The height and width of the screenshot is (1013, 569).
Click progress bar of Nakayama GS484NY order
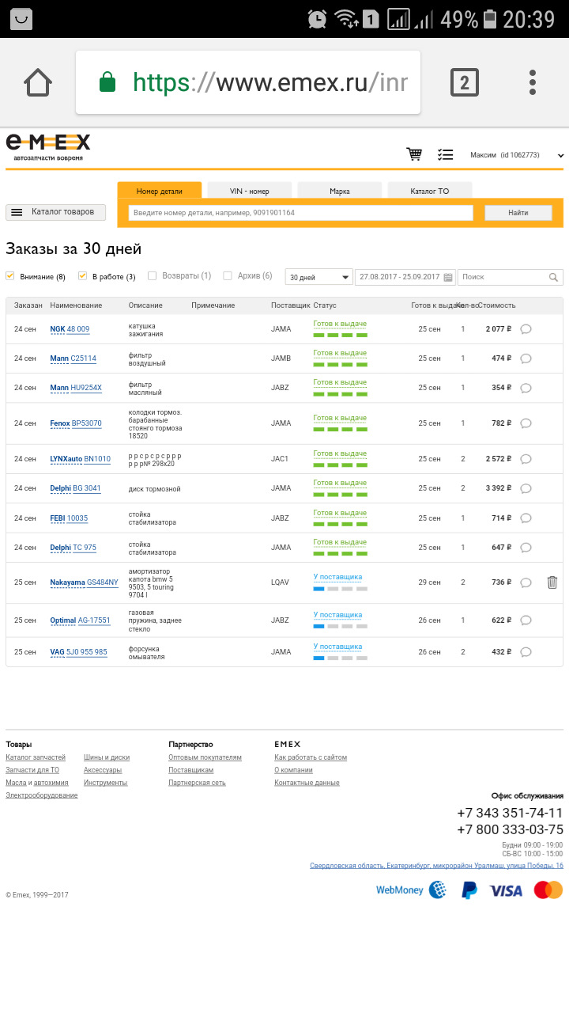[x=341, y=588]
